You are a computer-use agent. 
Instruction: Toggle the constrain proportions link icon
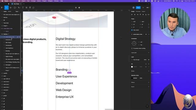149,24
